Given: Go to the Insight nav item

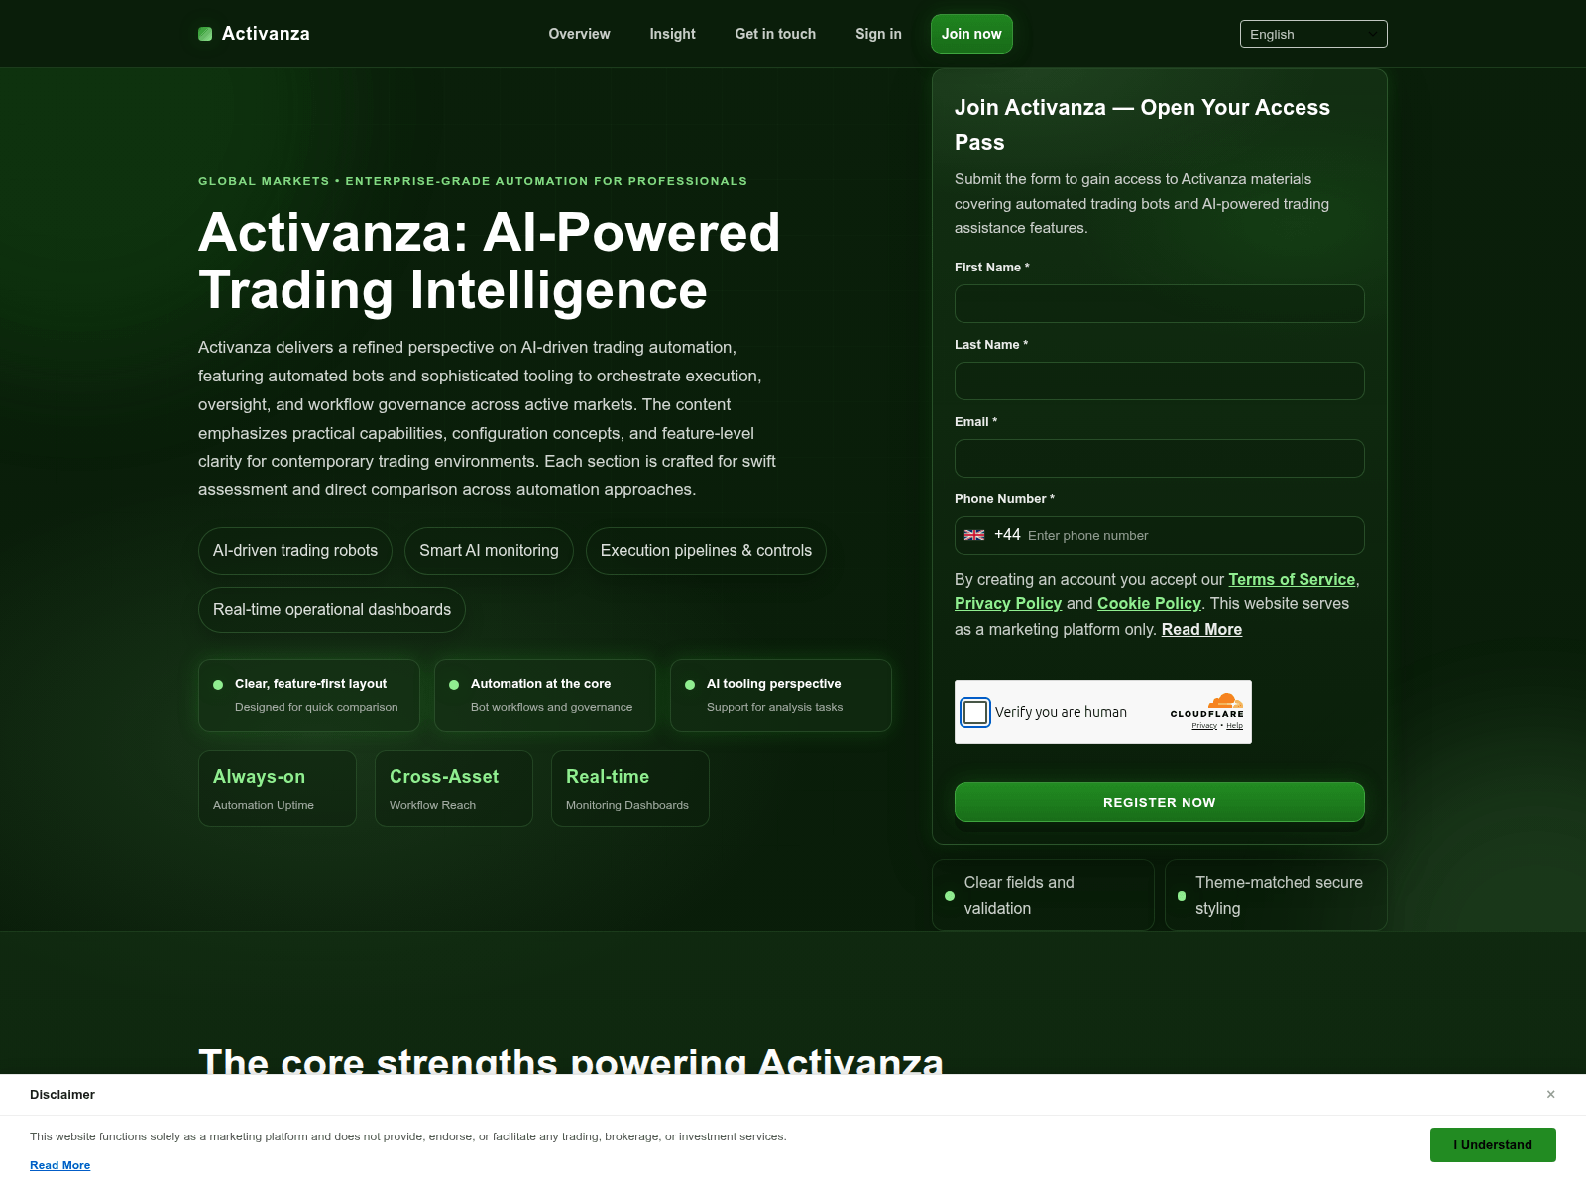Looking at the screenshot, I should tap(672, 34).
